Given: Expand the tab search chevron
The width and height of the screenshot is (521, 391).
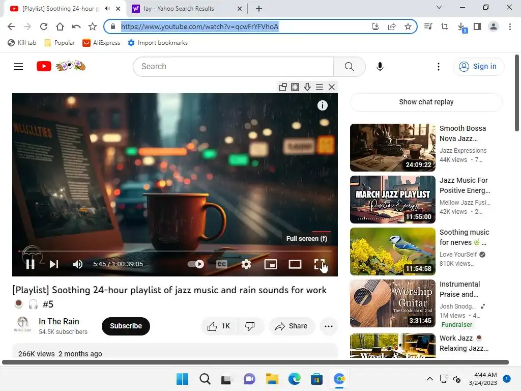Looking at the screenshot, I should coord(439,7).
